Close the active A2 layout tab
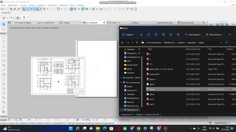This screenshot has width=236, height=132. click(104, 23)
